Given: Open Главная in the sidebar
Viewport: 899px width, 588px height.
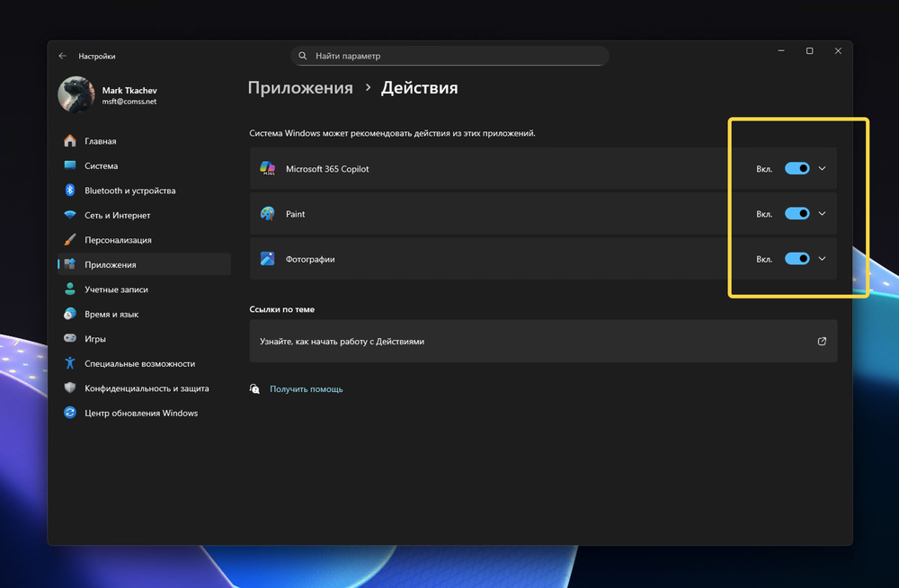Looking at the screenshot, I should point(145,140).
